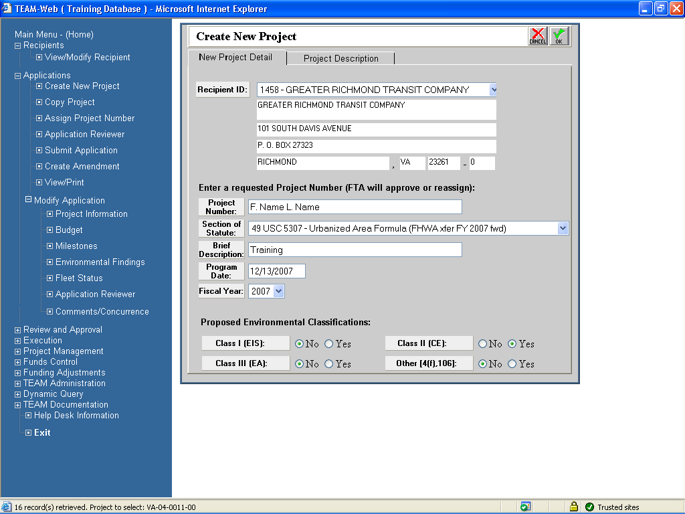The width and height of the screenshot is (685, 514).
Task: Click the green OK checkmark icon
Action: [x=559, y=36]
